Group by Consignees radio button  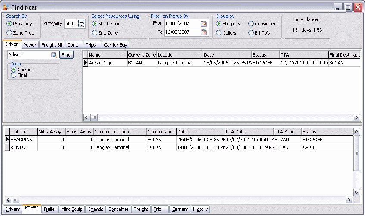251,24
